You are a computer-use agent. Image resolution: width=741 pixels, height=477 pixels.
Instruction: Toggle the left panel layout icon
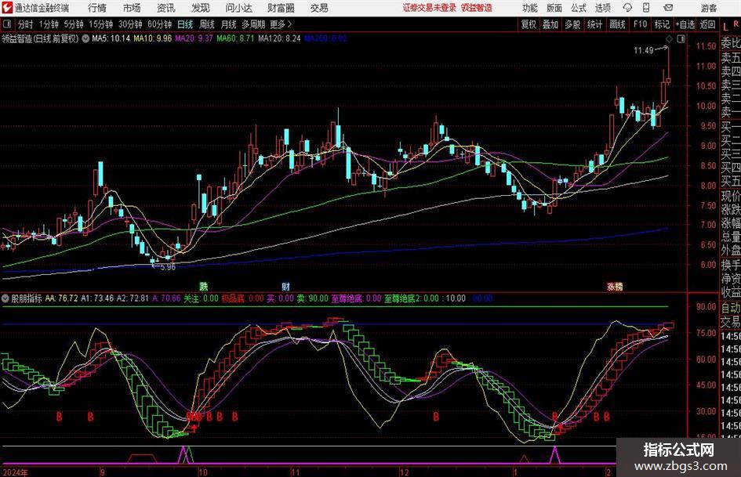tap(7, 24)
